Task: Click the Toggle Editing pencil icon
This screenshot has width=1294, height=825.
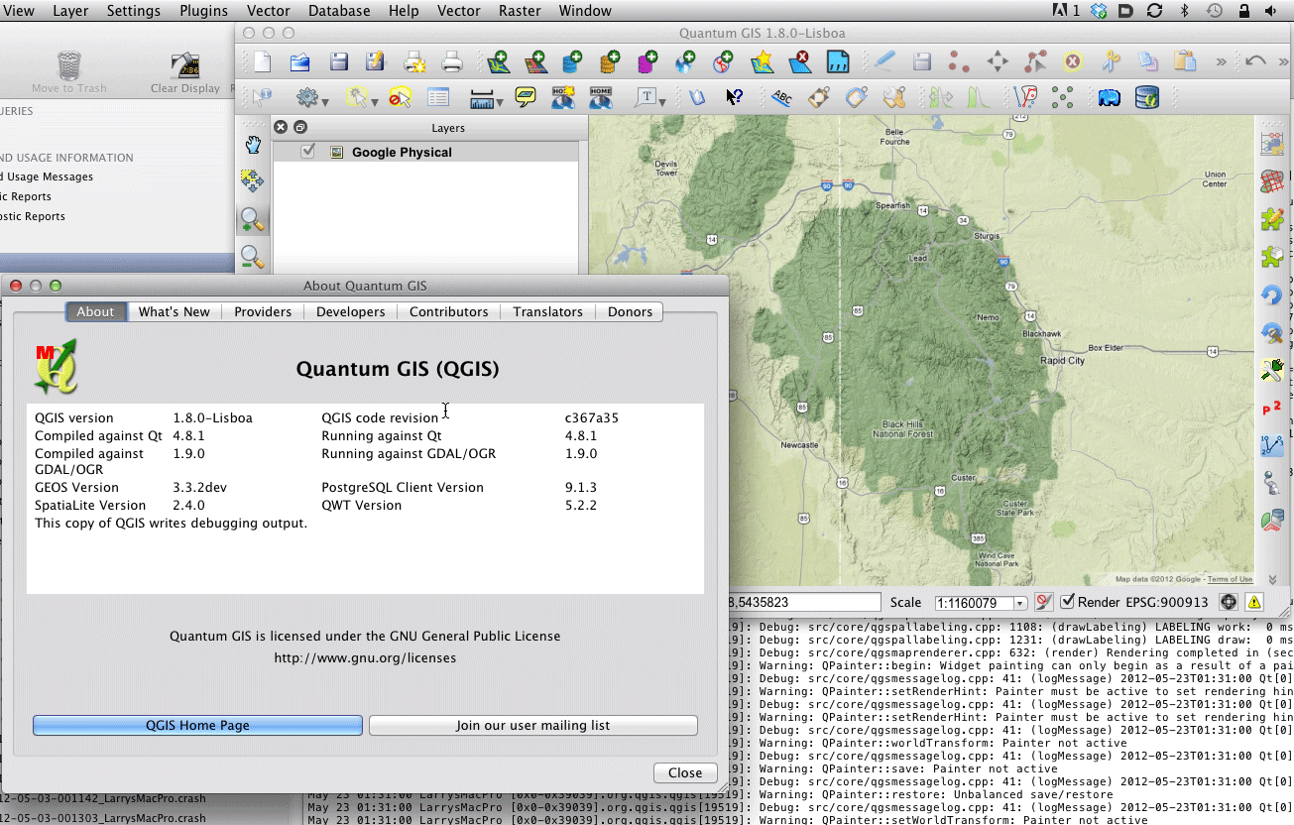Action: (882, 61)
